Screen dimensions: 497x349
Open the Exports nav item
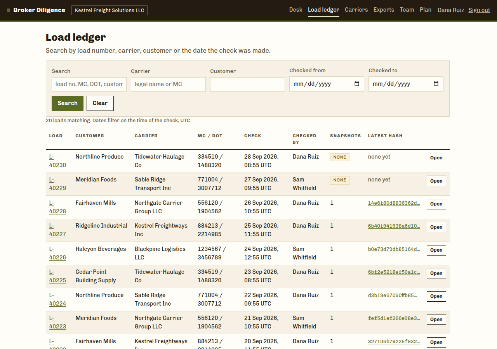pos(384,10)
